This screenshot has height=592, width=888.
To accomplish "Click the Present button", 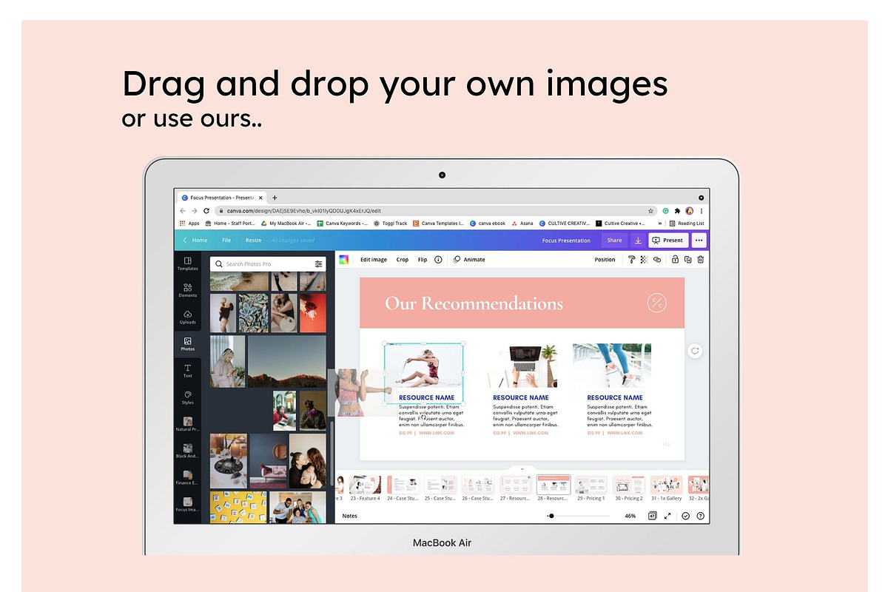I will (x=668, y=240).
